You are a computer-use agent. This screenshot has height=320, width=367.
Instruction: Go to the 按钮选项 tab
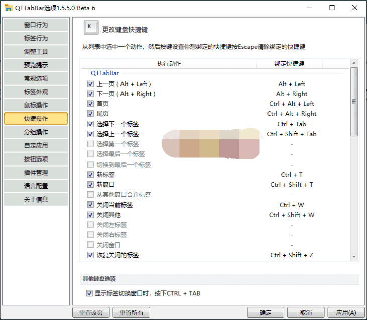[x=36, y=159]
